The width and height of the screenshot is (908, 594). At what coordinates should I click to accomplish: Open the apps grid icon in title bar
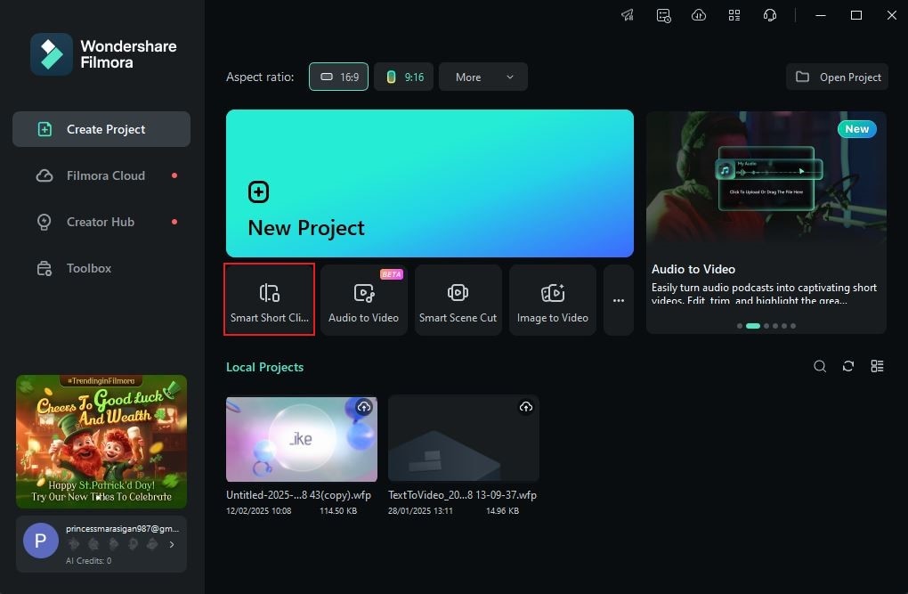[734, 15]
